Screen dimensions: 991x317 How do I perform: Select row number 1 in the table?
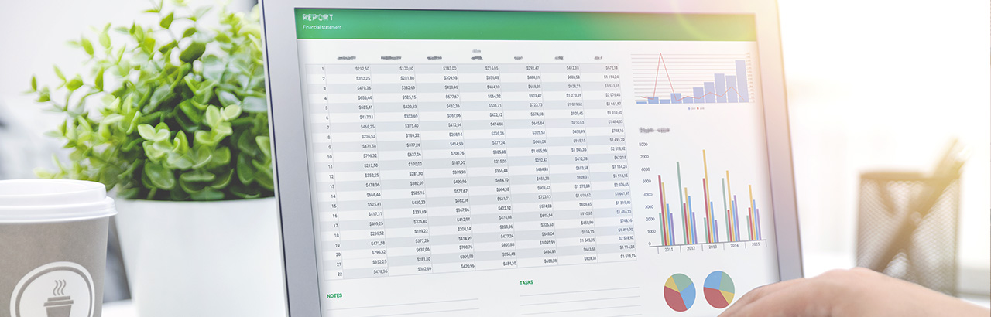click(321, 68)
